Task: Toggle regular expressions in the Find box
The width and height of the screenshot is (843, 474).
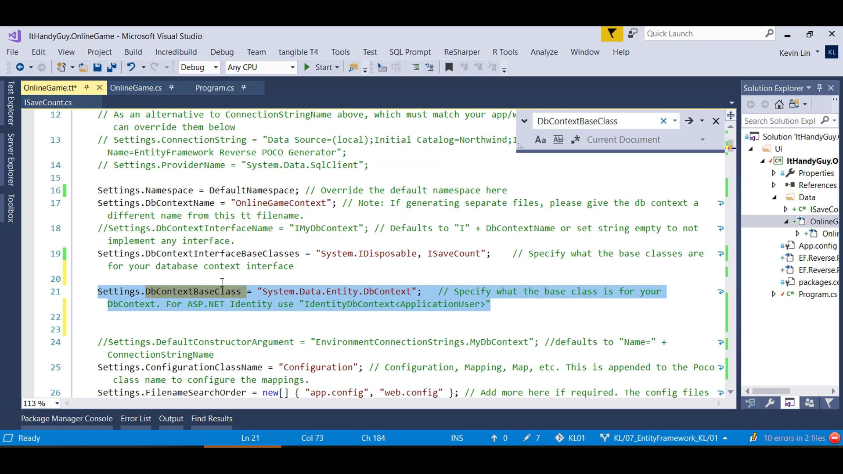Action: [576, 140]
